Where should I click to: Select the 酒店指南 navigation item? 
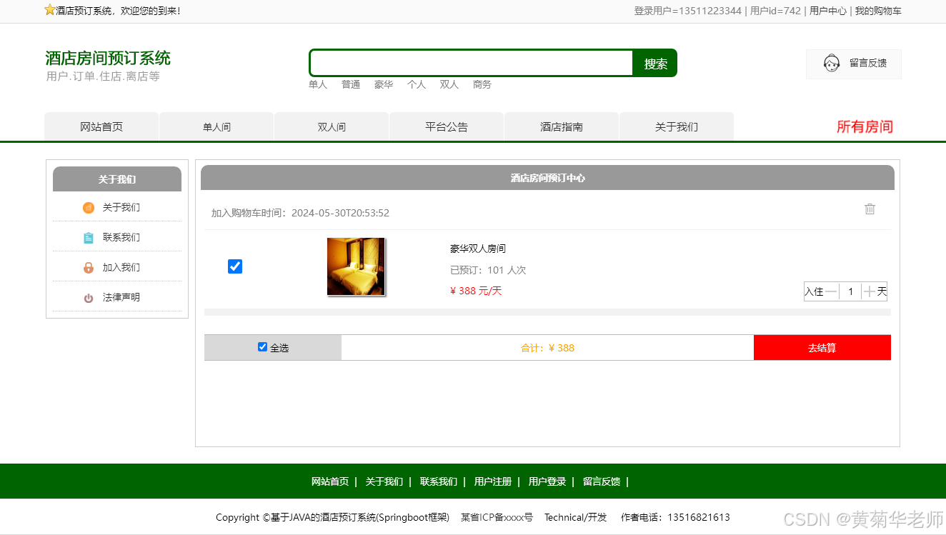(x=561, y=126)
